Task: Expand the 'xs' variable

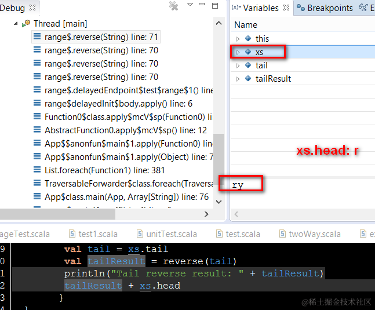Action: 238,52
